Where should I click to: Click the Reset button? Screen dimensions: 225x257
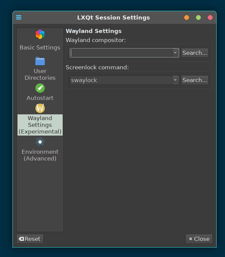coord(30,239)
